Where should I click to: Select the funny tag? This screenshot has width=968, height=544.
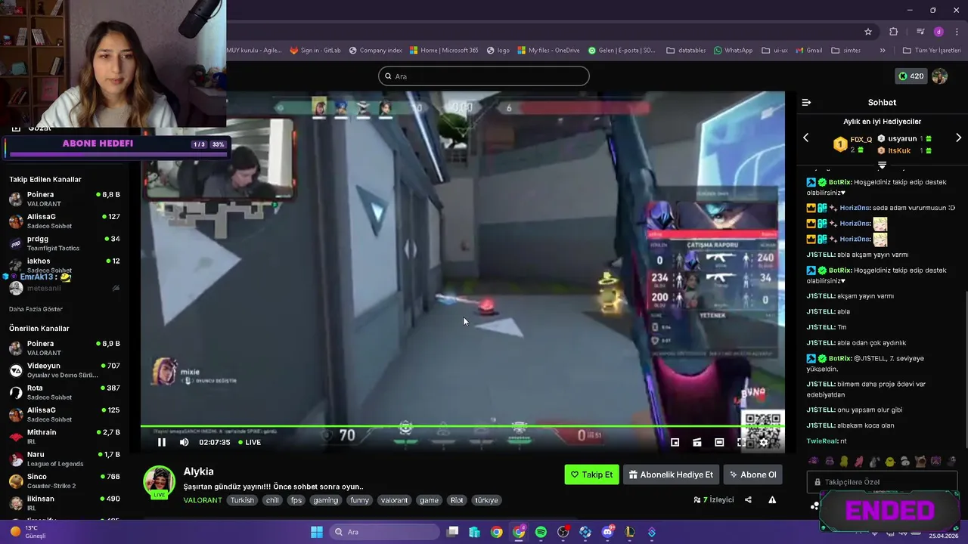(x=359, y=500)
